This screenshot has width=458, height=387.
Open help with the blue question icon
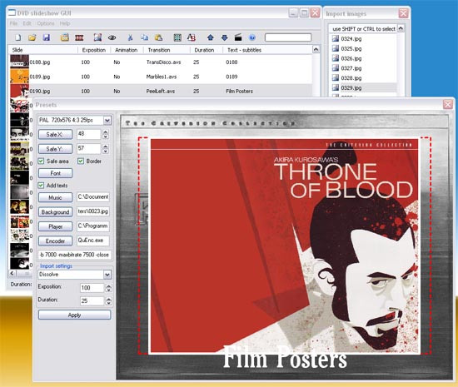click(x=252, y=37)
